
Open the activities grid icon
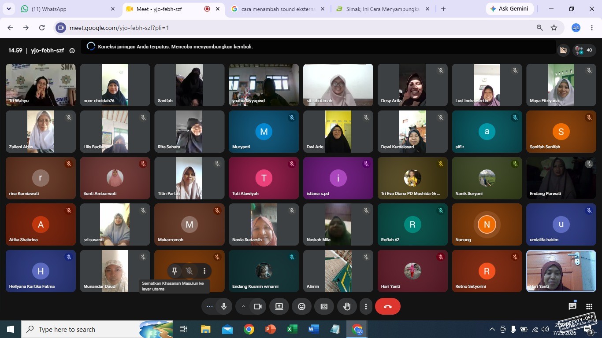pyautogui.click(x=589, y=306)
